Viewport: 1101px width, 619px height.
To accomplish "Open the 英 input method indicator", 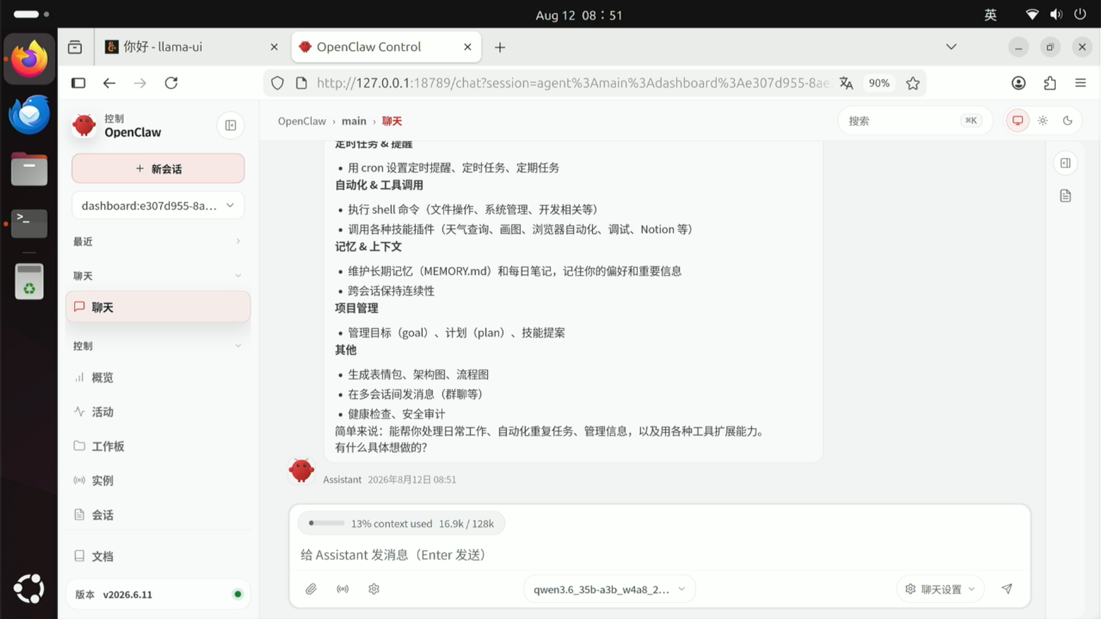I will tap(990, 14).
